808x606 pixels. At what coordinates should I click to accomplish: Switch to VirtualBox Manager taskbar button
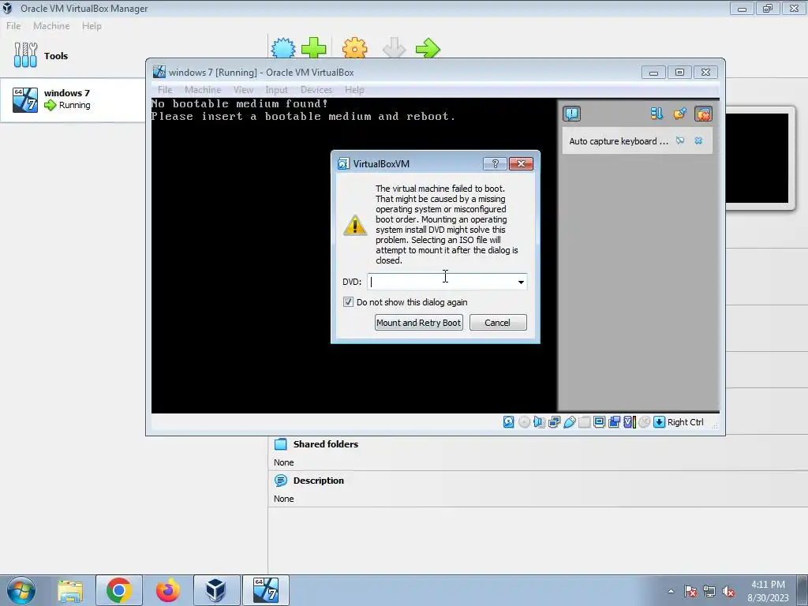pos(216,590)
